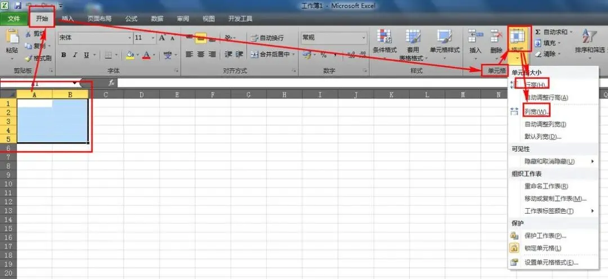Click the increase decimal icon

(x=351, y=55)
